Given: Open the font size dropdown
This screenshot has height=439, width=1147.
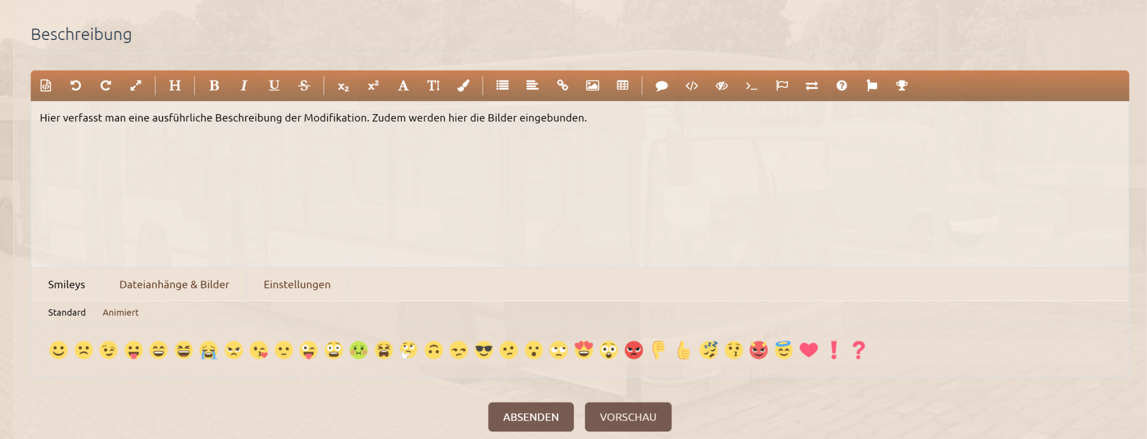Looking at the screenshot, I should [433, 85].
